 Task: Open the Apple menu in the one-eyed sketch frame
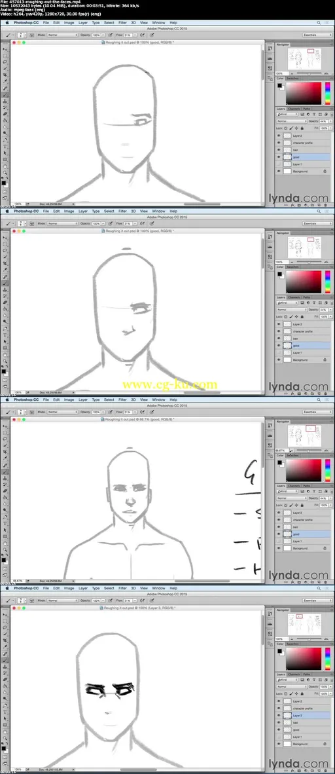7,22
